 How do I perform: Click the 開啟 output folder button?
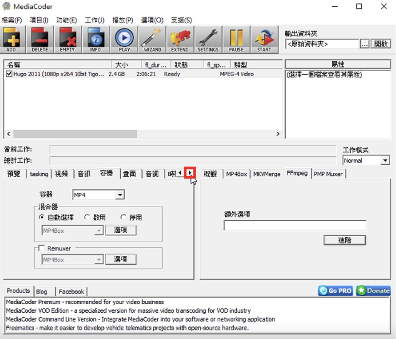381,44
